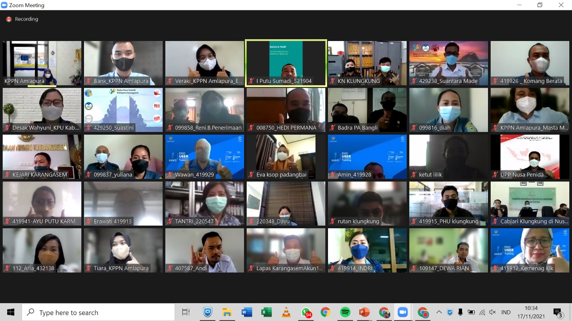Image resolution: width=572 pixels, height=321 pixels.
Task: Open File Explorer from the taskbar
Action: point(227,312)
